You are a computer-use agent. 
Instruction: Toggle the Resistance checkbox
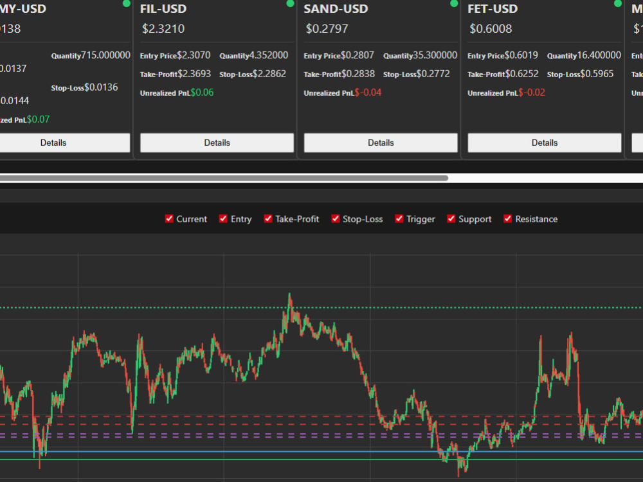click(x=508, y=219)
